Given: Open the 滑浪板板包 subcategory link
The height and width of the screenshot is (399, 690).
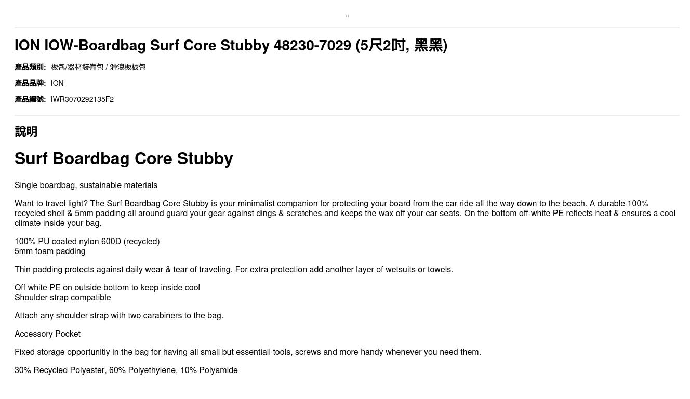Looking at the screenshot, I should click(128, 67).
